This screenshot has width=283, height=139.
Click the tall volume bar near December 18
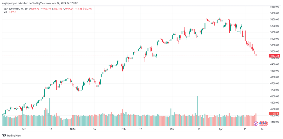[x=49, y=112]
